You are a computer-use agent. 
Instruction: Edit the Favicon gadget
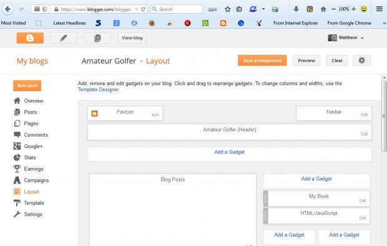(155, 115)
